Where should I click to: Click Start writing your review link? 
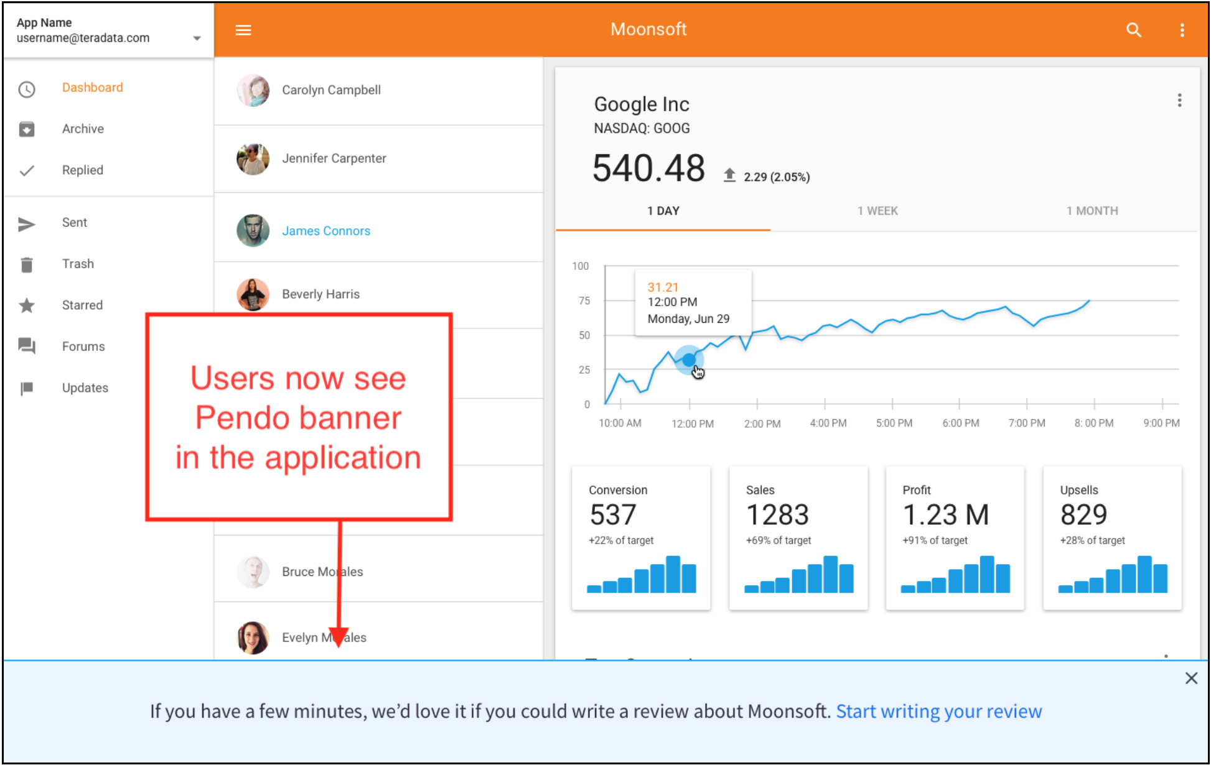(x=938, y=711)
